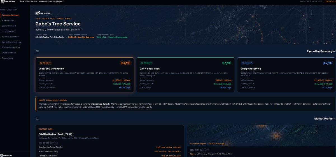336x157 pixels.
Task: Click '60-Mile Radius · Tri-Cities Region' service area
Action: [x=50, y=37]
